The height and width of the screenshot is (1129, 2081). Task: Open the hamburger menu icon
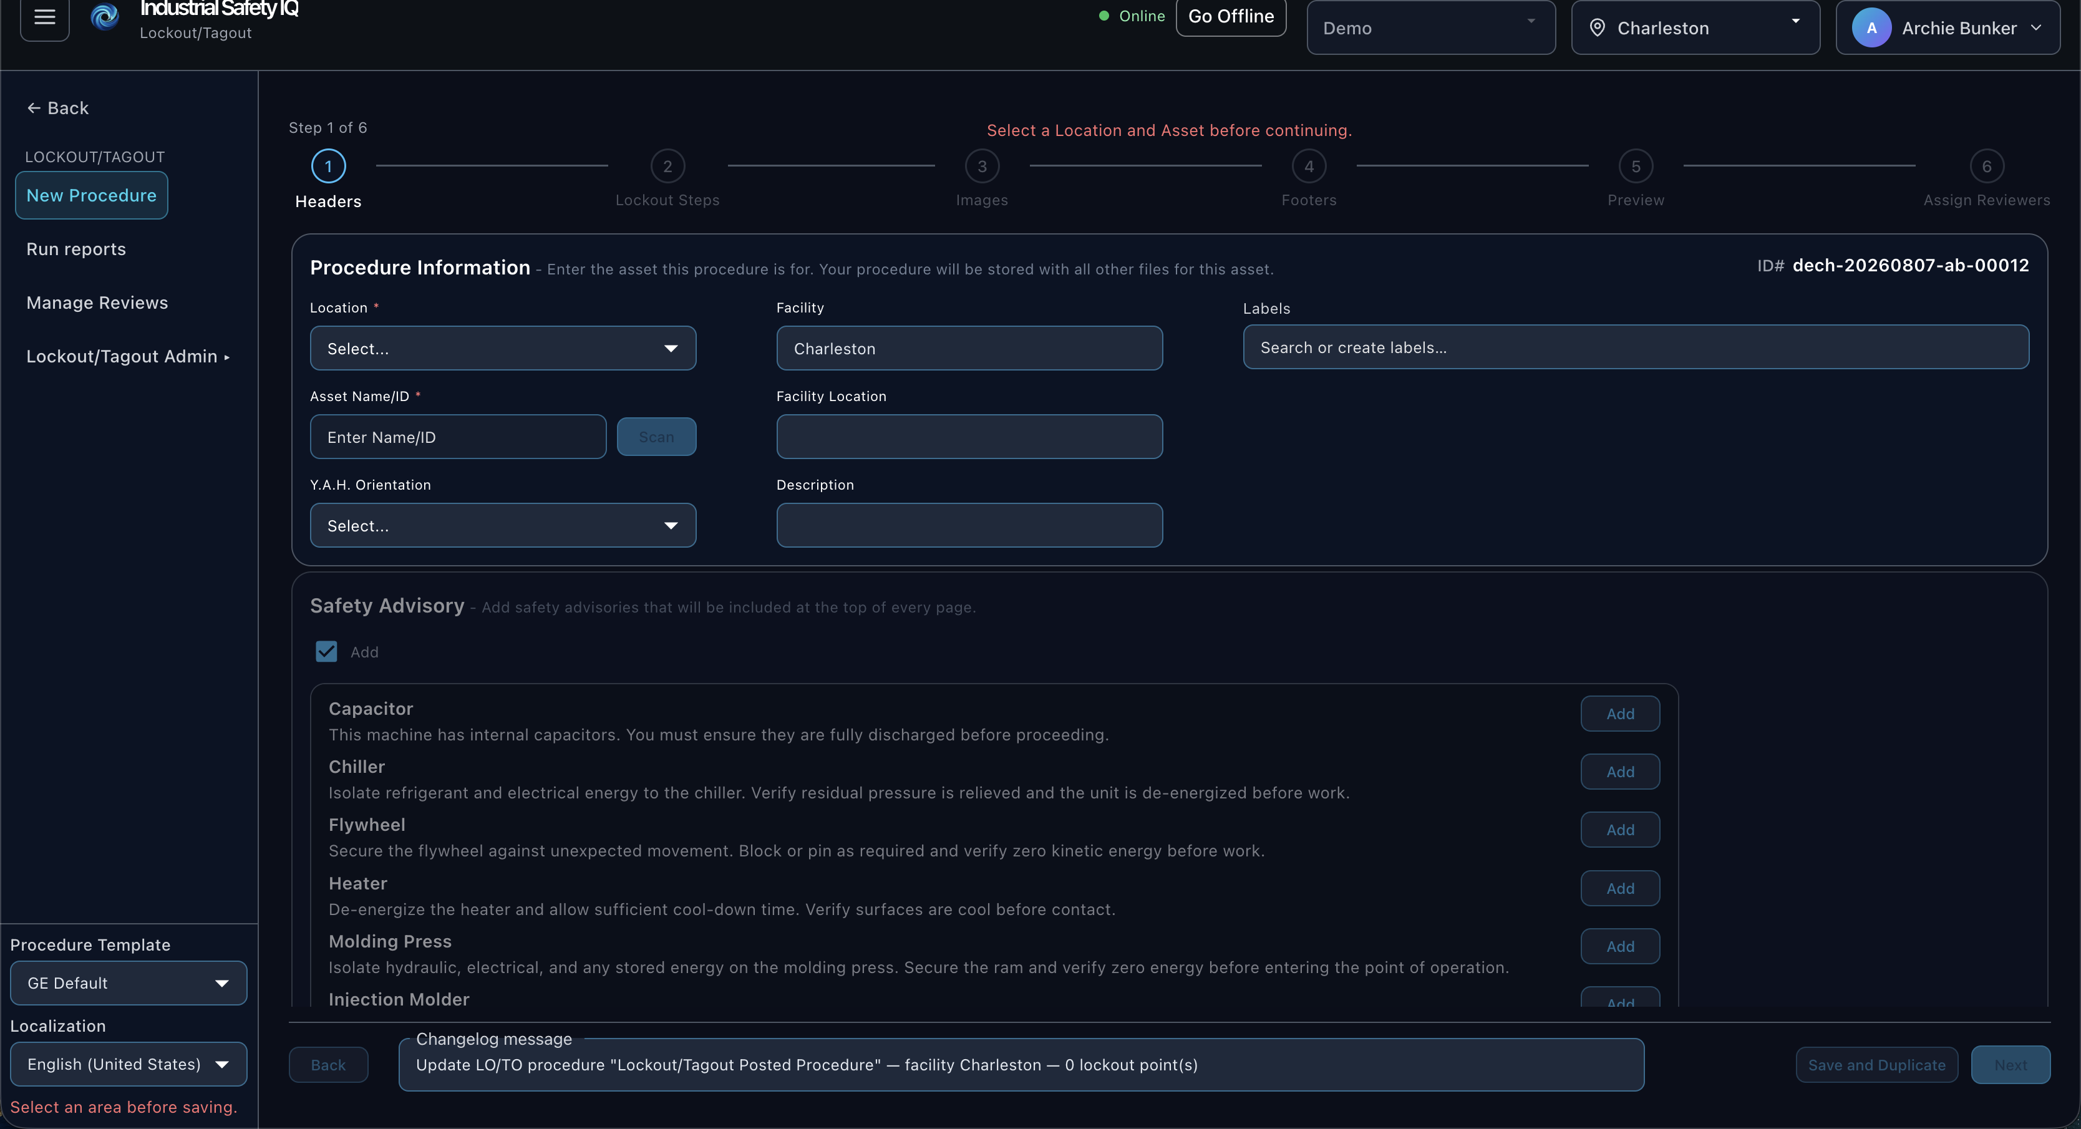coord(44,17)
